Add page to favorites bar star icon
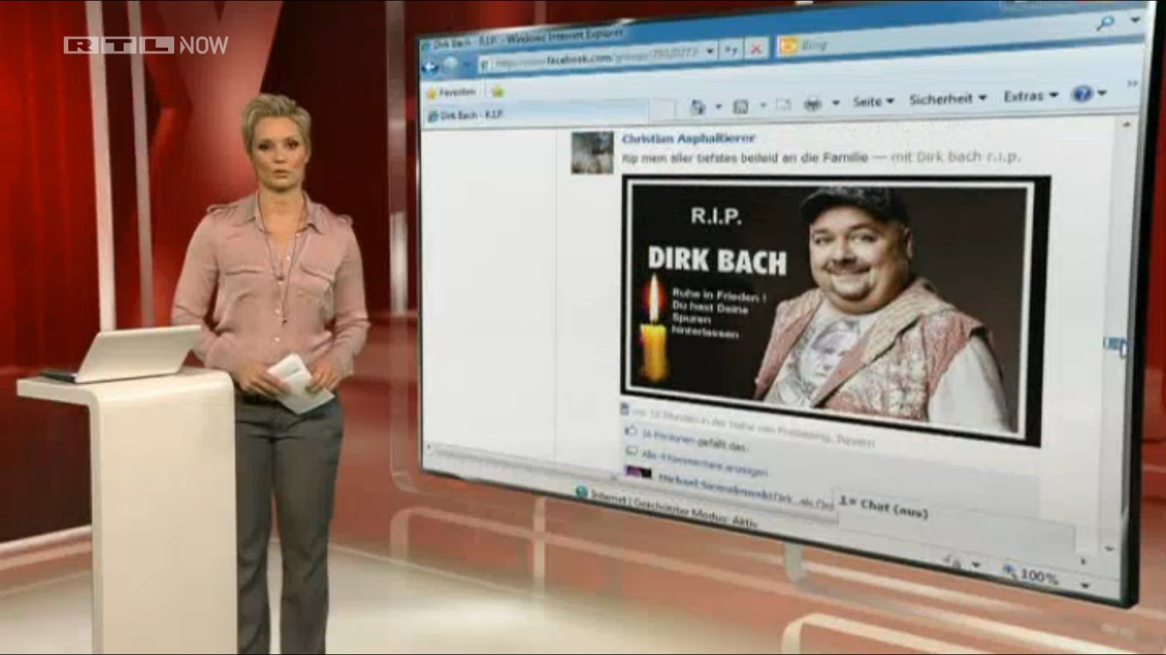The width and height of the screenshot is (1166, 655). [x=497, y=91]
